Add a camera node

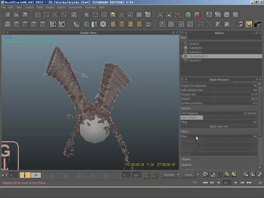point(130,15)
